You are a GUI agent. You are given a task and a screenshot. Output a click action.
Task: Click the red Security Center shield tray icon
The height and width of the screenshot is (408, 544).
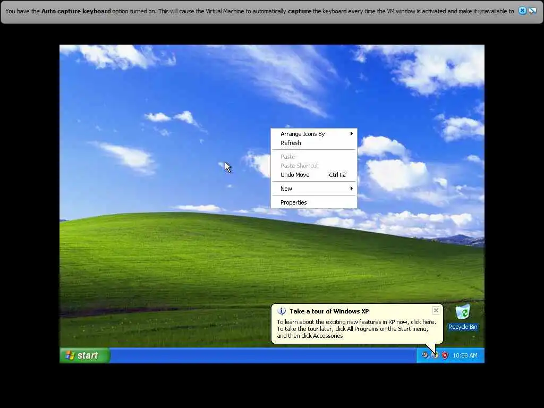coord(445,355)
